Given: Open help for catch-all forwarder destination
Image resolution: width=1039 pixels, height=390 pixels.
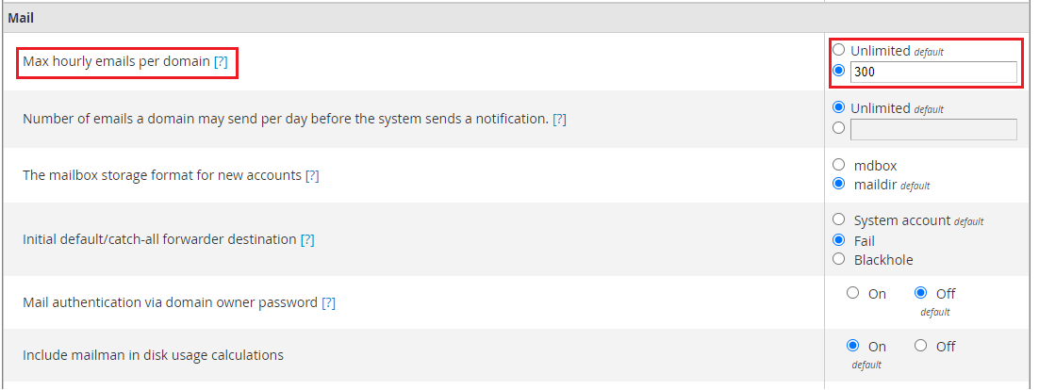Looking at the screenshot, I should coord(307,239).
